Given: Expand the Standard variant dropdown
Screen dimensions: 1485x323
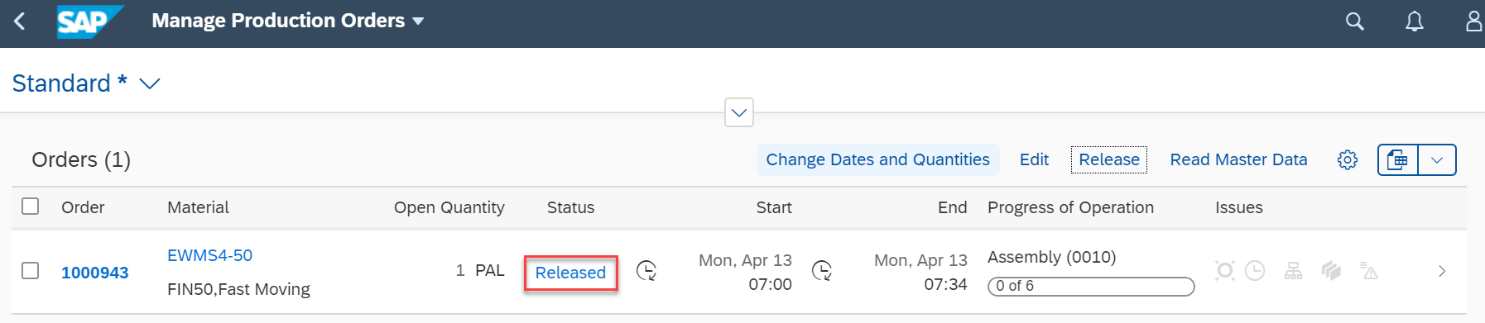Looking at the screenshot, I should click(149, 83).
